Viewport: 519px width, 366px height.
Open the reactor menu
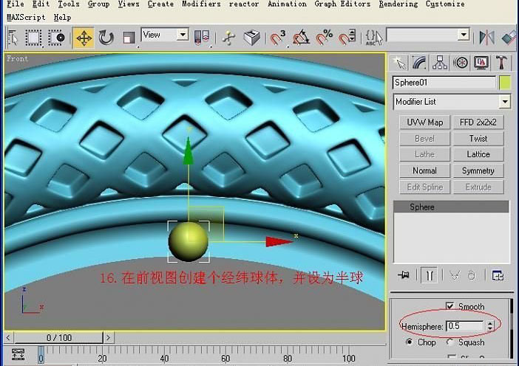(244, 4)
